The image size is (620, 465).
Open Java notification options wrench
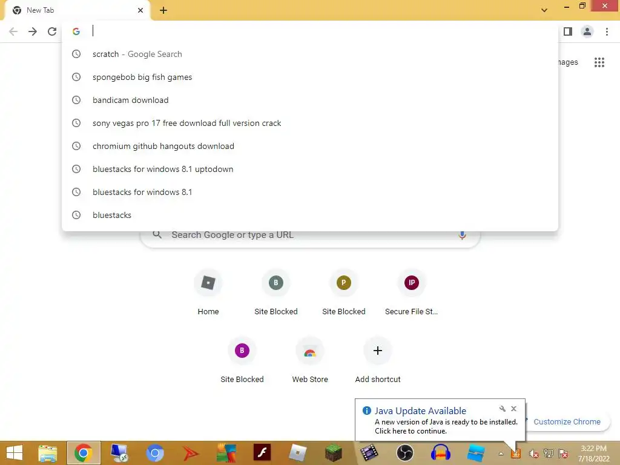click(x=502, y=409)
